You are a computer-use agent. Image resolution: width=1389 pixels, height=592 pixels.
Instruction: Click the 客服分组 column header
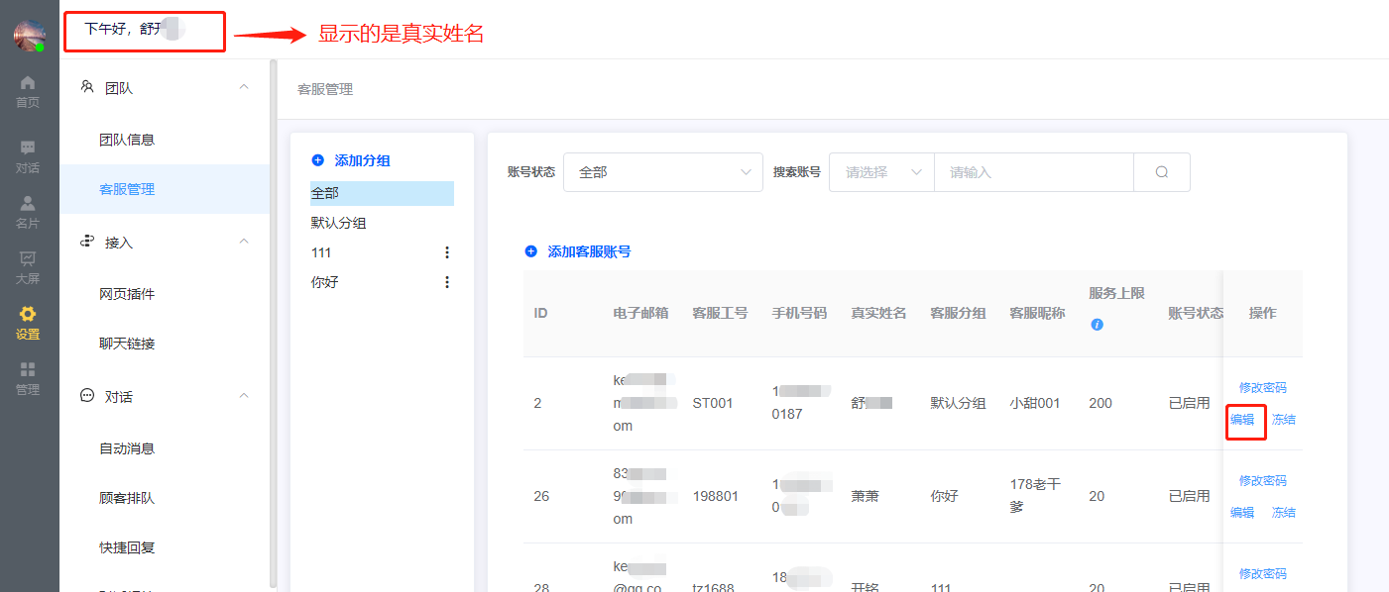click(958, 313)
